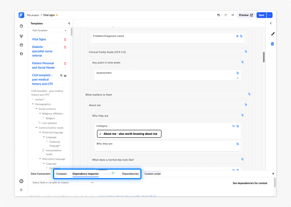
Task: Click the Preview button
Action: pos(246,15)
